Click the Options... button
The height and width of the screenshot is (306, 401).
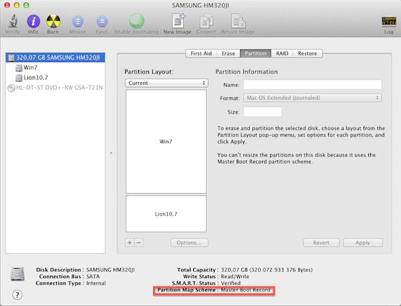point(189,243)
